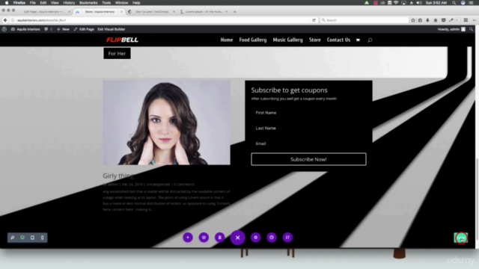The image size is (479, 269).
Task: Click For Her button
Action: [117, 53]
